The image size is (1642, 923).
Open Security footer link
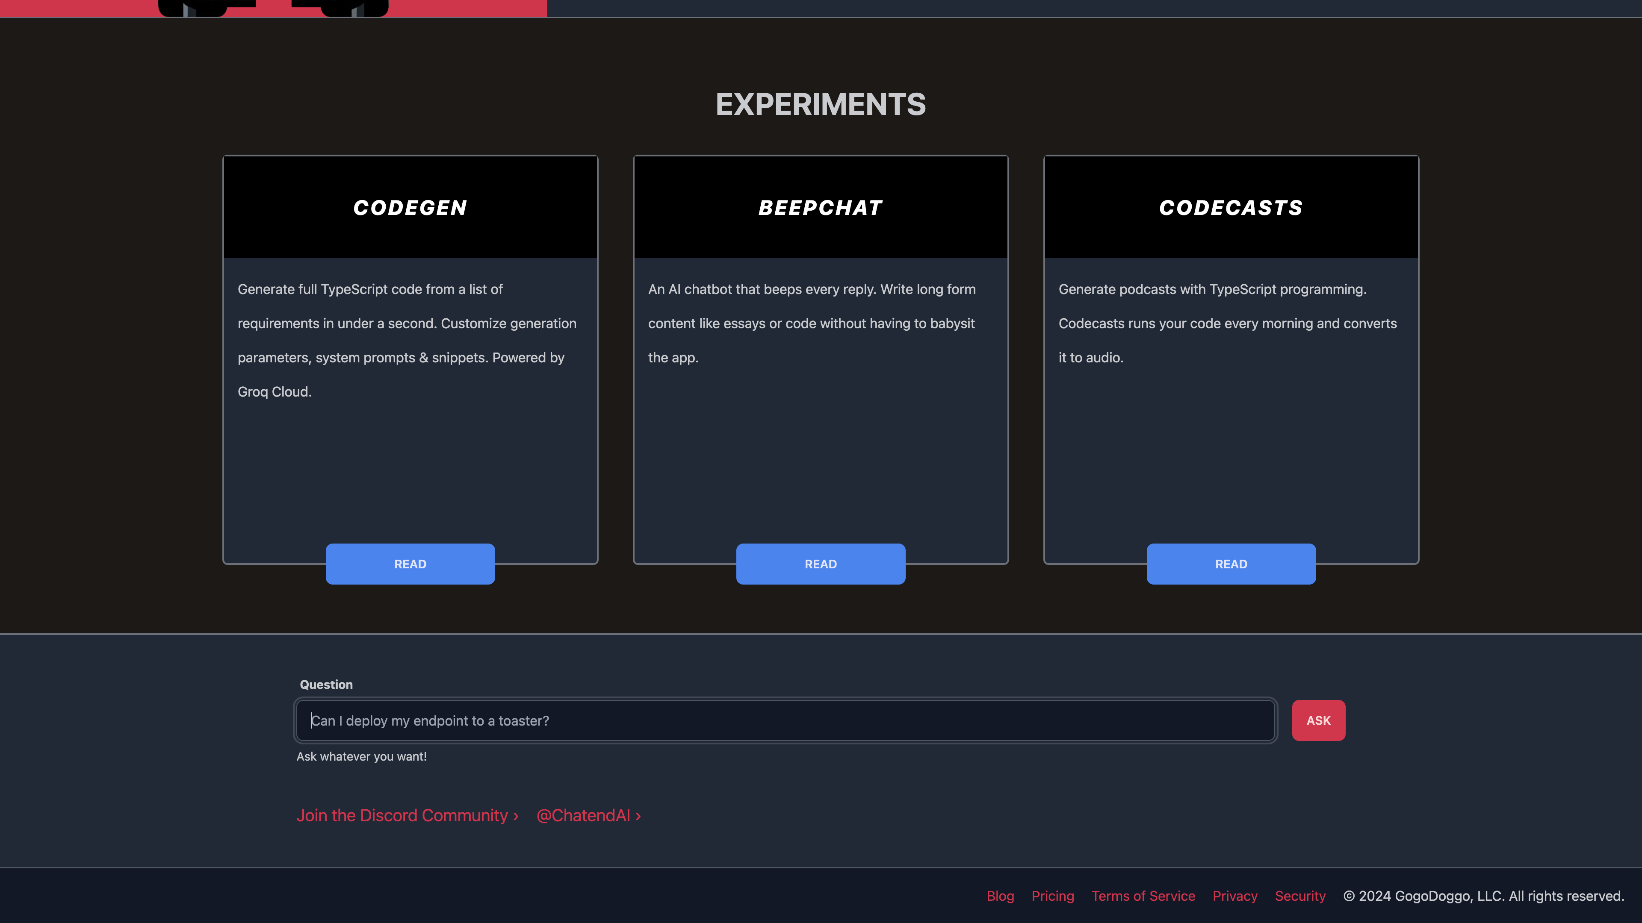(1300, 896)
